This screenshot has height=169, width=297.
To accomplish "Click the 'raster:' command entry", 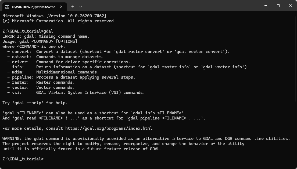I will [x=20, y=82].
